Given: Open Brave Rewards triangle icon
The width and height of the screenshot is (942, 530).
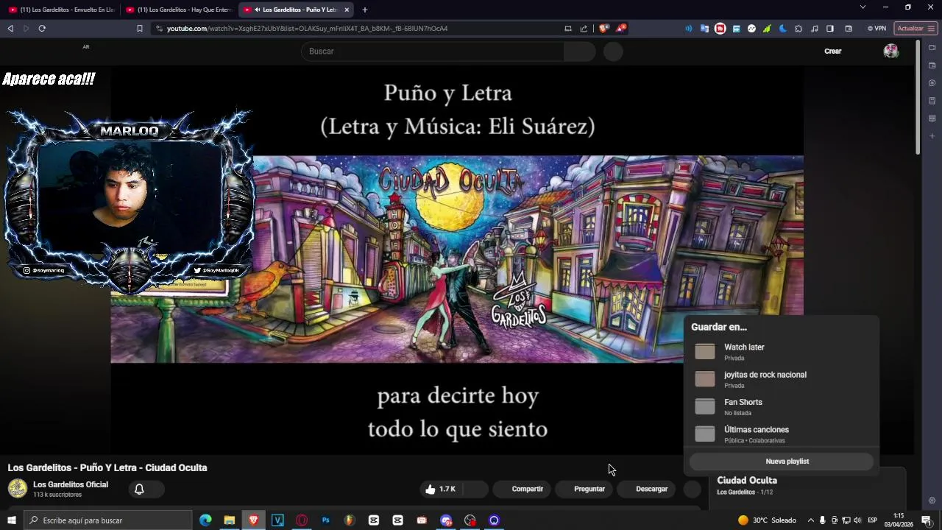Looking at the screenshot, I should click(621, 29).
